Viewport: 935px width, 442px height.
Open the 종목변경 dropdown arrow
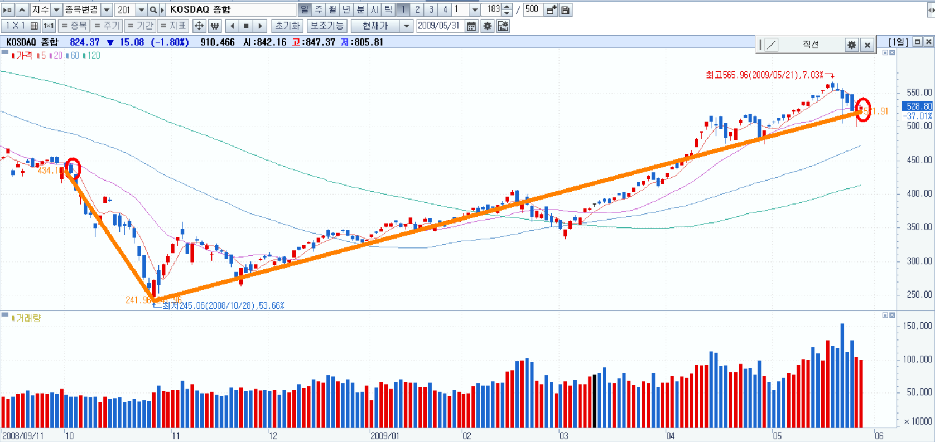click(x=107, y=10)
